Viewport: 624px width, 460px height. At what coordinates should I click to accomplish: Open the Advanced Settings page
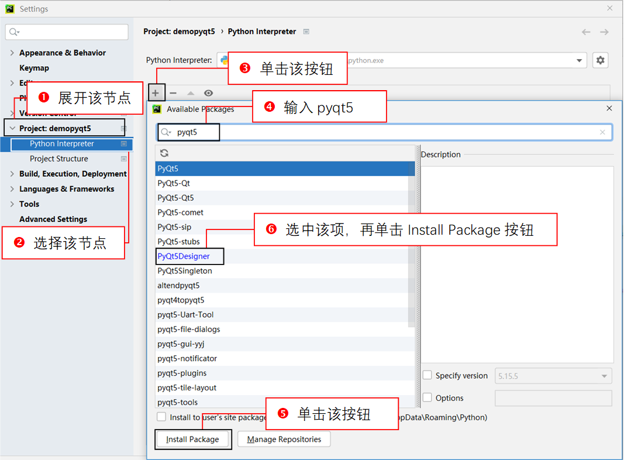pyautogui.click(x=53, y=219)
